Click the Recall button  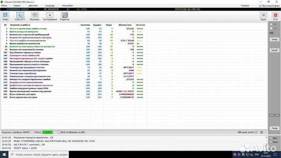(x=274, y=50)
